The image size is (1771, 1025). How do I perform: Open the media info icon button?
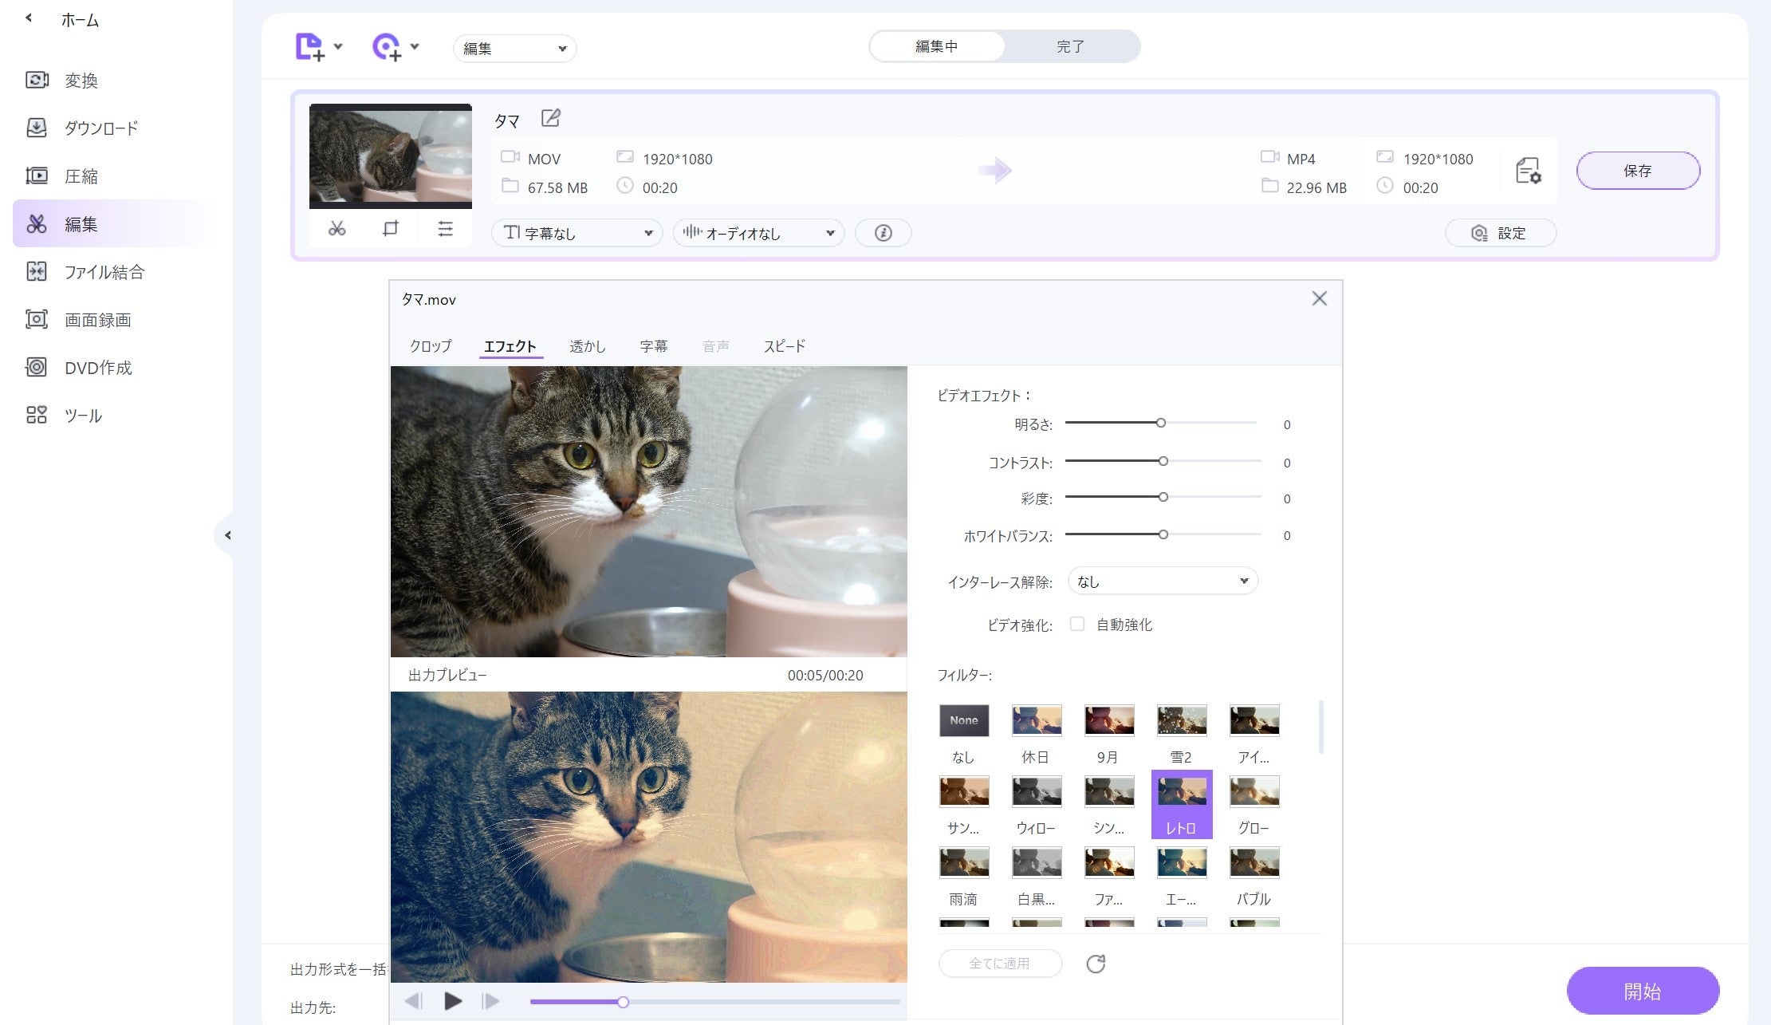click(x=883, y=233)
